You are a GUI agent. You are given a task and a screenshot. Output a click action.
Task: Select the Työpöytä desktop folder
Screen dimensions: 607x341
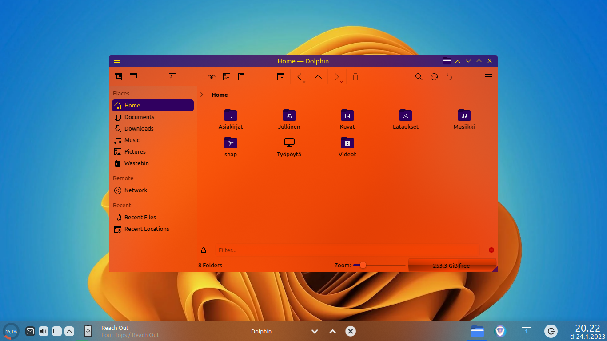pyautogui.click(x=289, y=147)
